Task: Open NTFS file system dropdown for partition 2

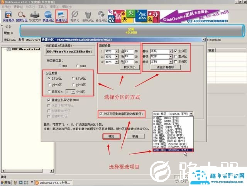Action: (x=117, y=56)
